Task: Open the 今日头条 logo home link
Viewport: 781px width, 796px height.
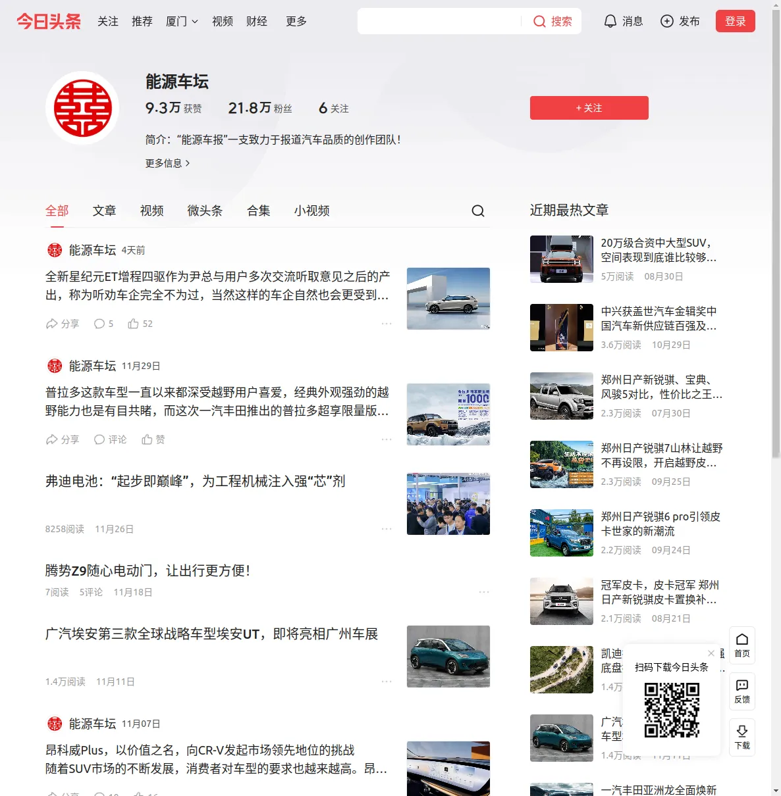Action: 49,21
